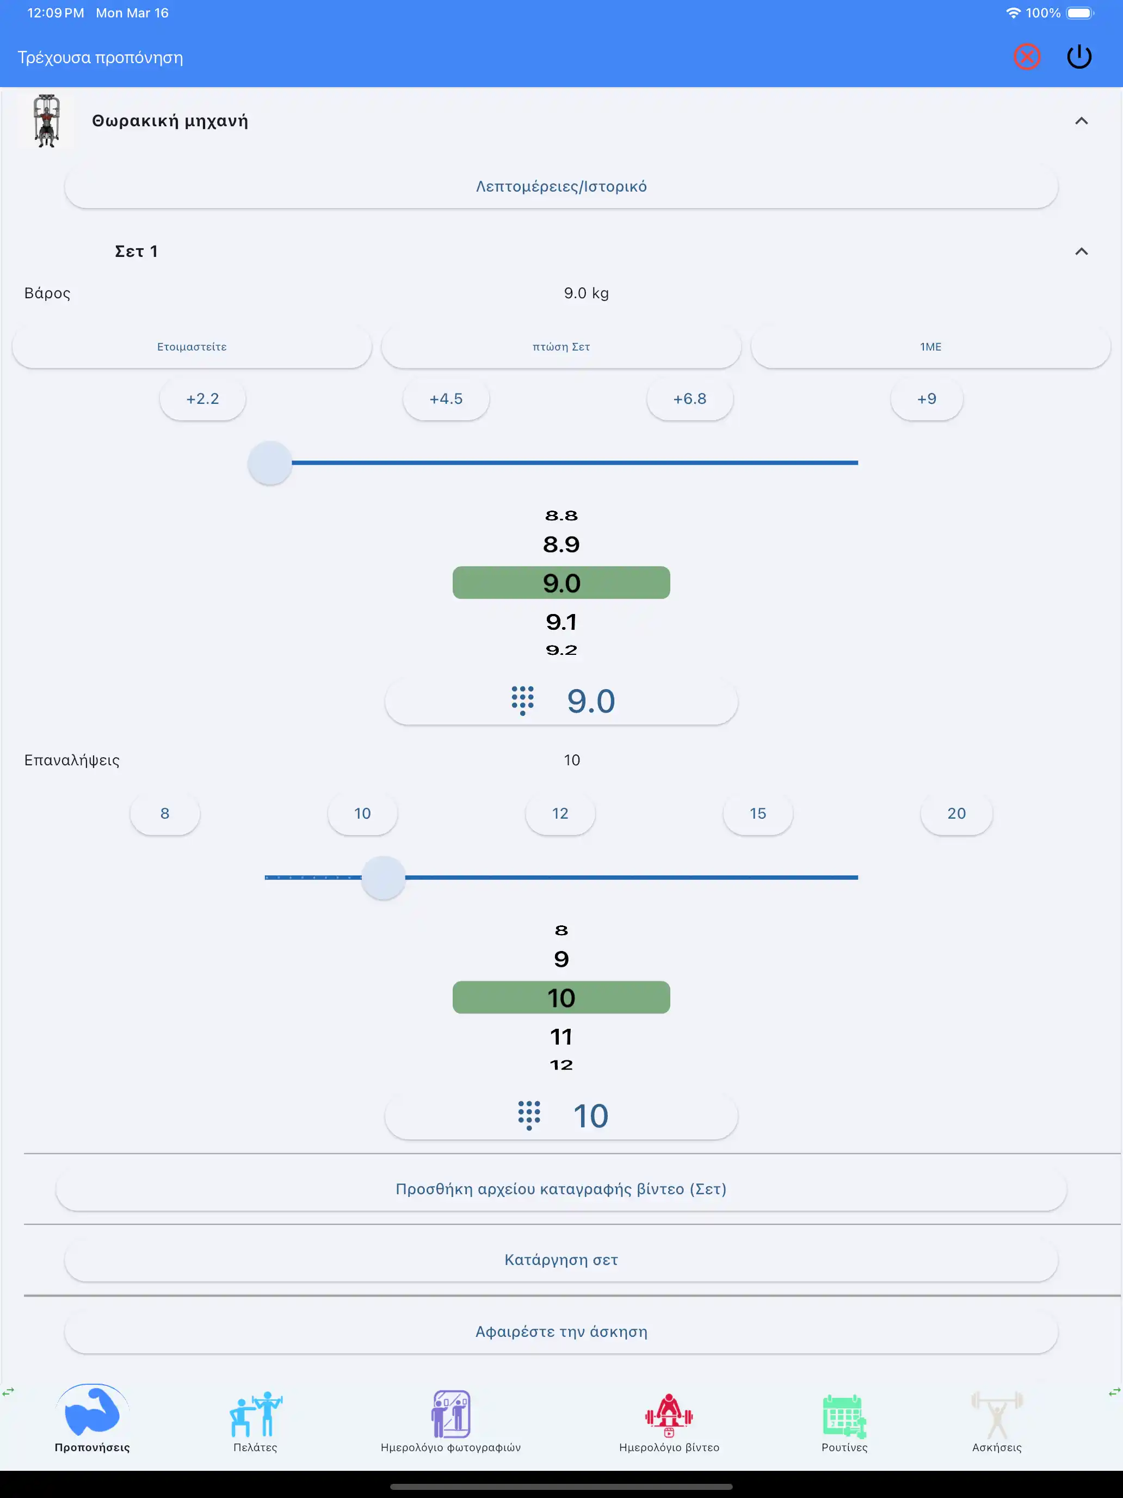Viewport: 1123px width, 1498px height.
Task: Add +4.5 to the weight
Action: click(446, 399)
